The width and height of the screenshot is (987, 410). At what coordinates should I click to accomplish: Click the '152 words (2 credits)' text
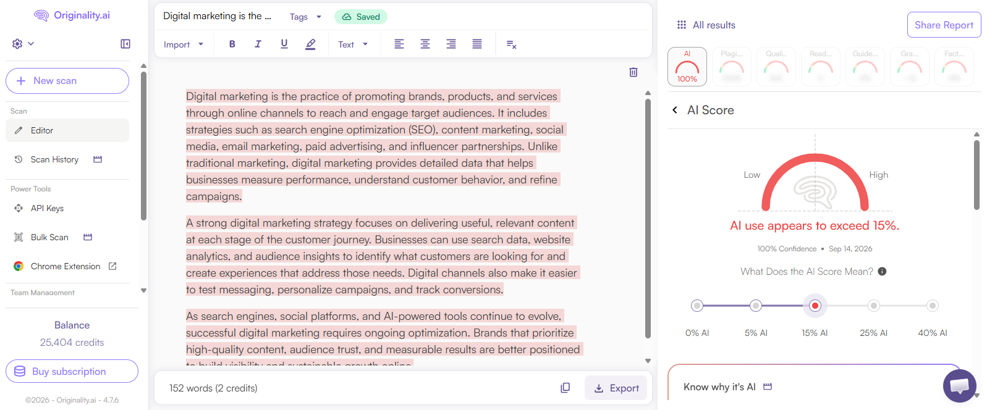213,388
